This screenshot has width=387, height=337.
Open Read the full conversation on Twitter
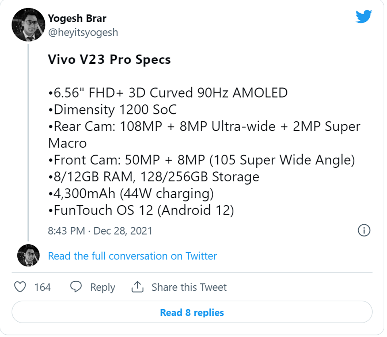[132, 256]
